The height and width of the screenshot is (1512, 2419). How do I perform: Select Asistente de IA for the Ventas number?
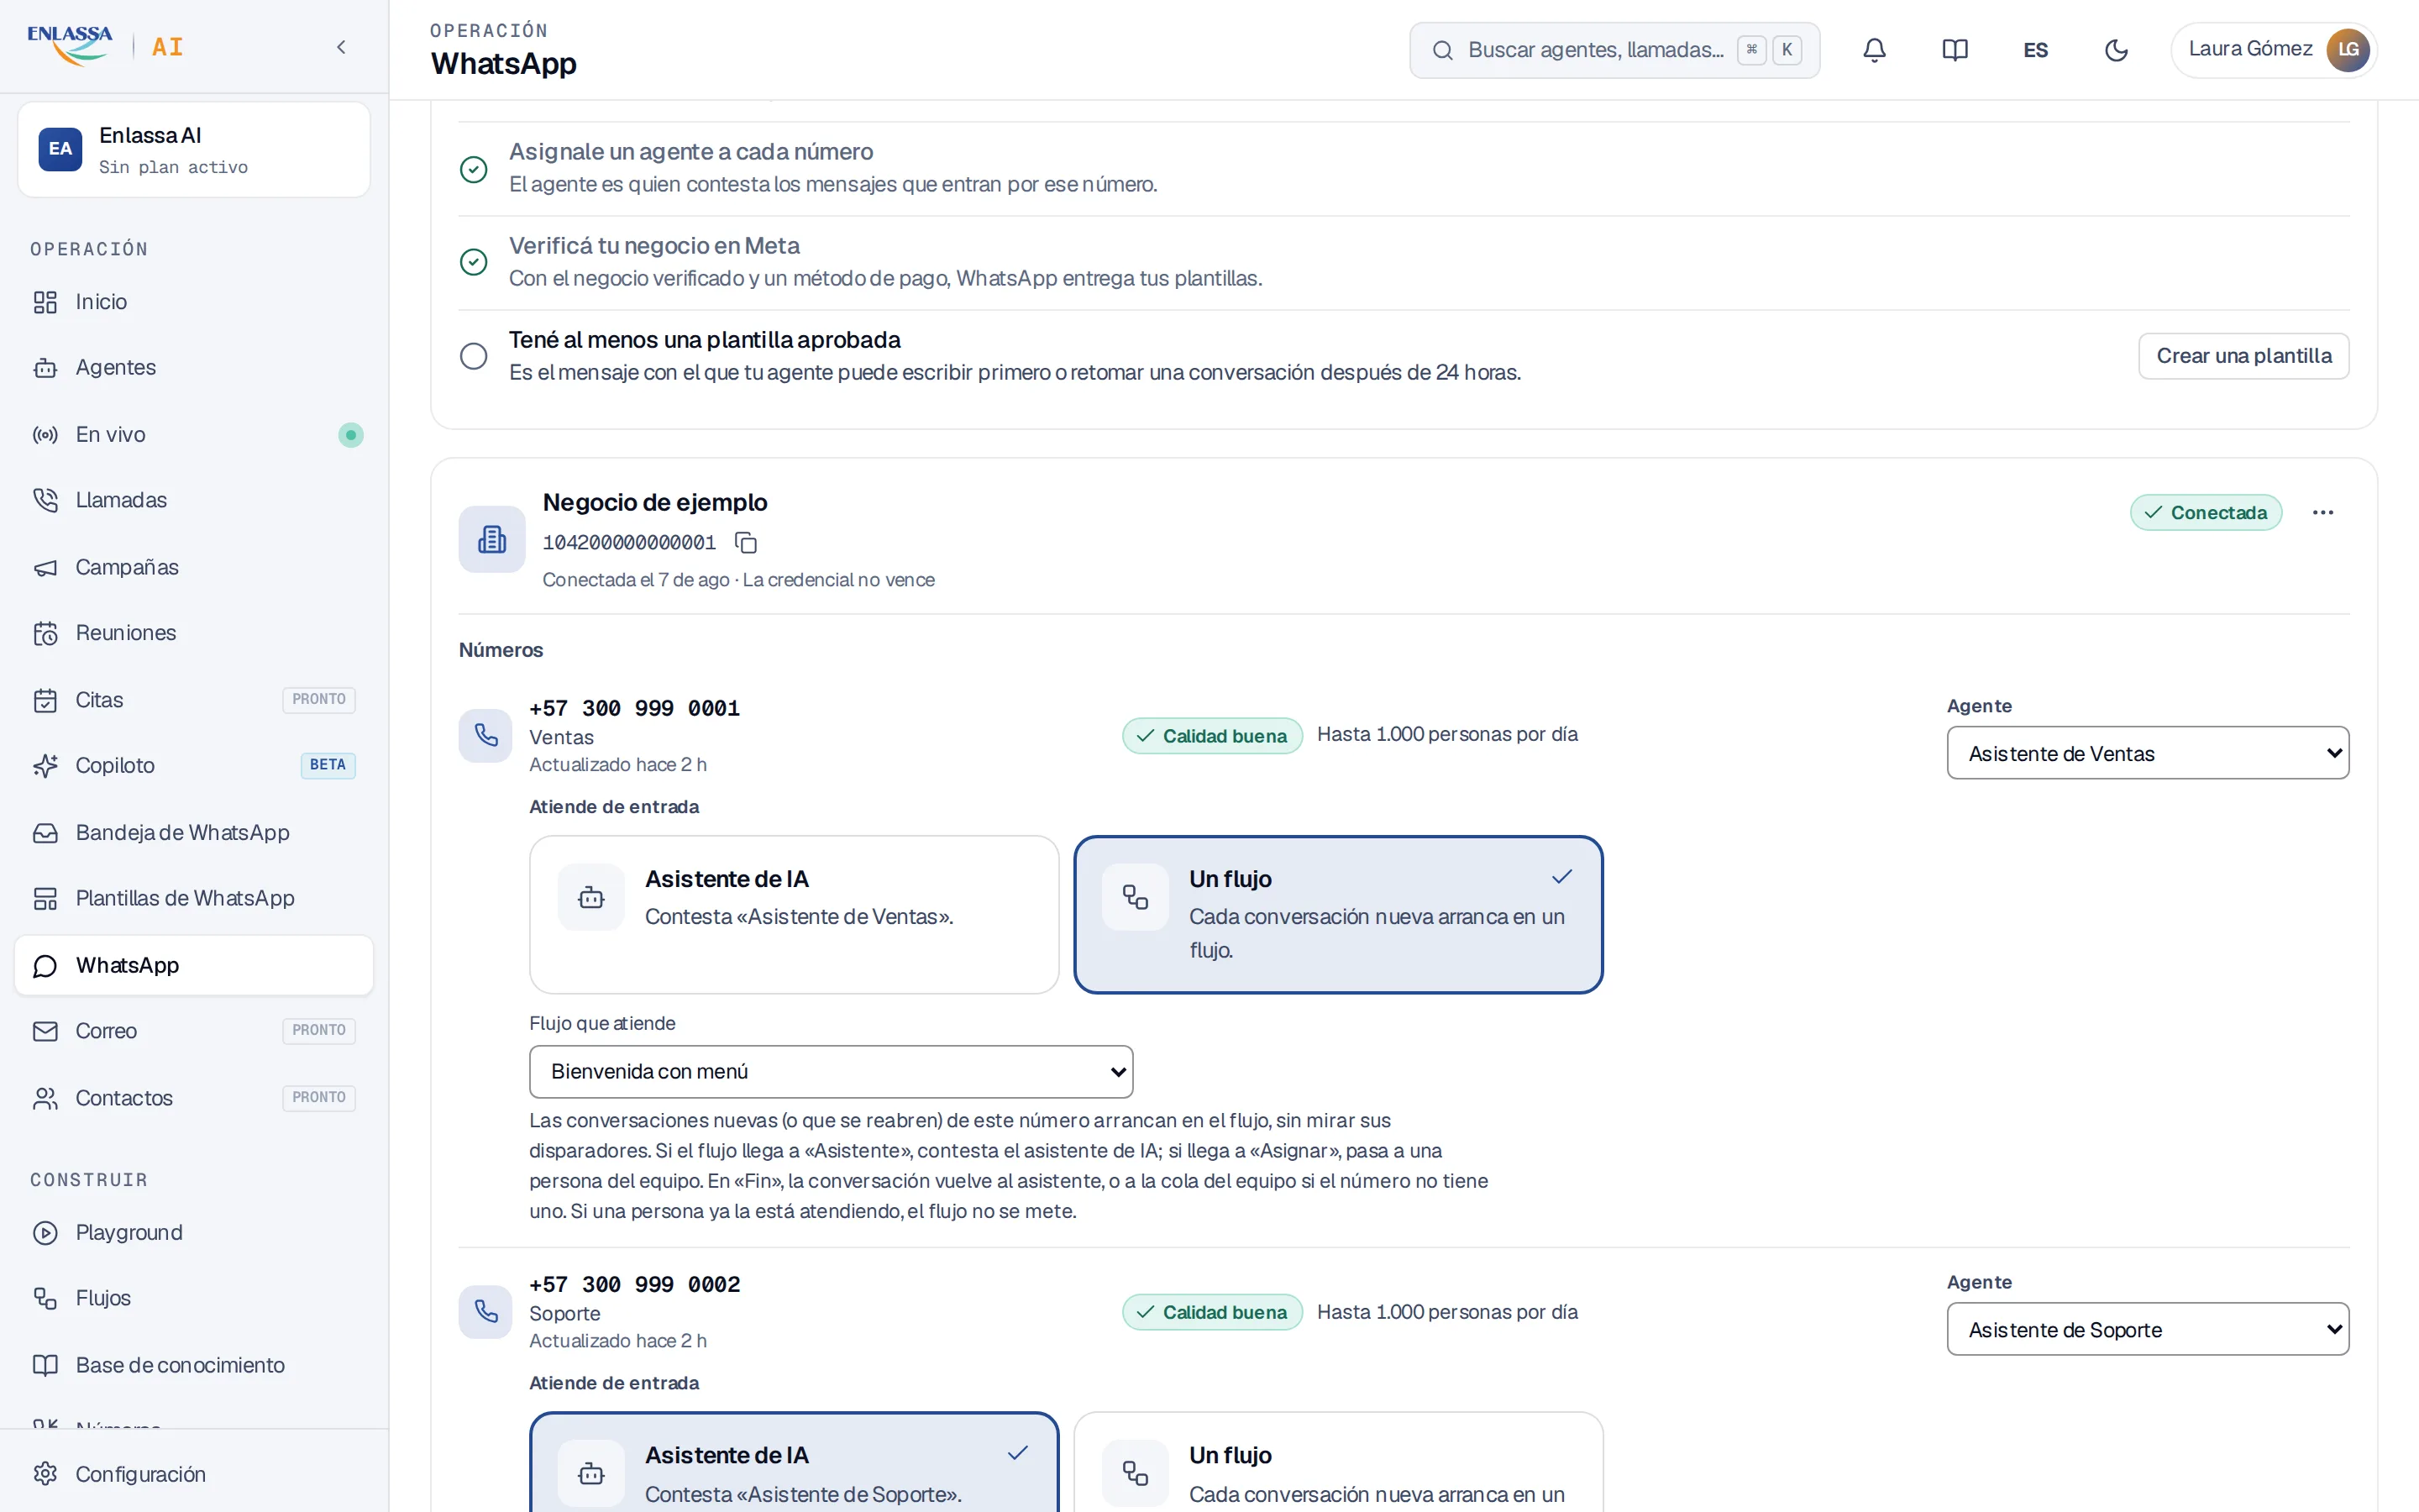pyautogui.click(x=794, y=914)
